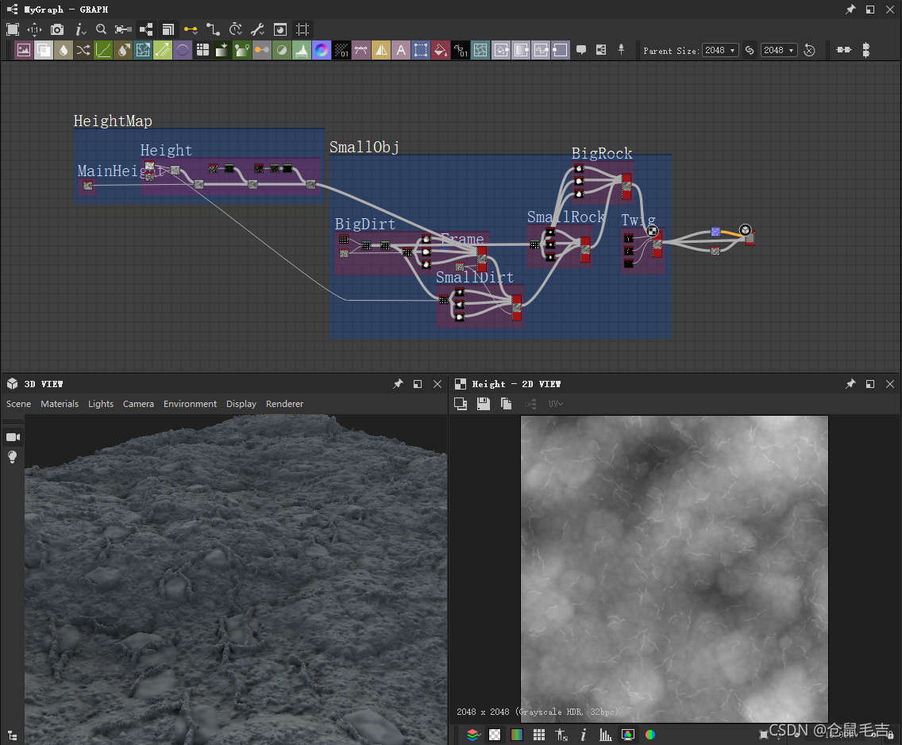Viewport: 902px width, 745px height.
Task: Click the magnifier search icon in graph toolbar
Action: (101, 29)
